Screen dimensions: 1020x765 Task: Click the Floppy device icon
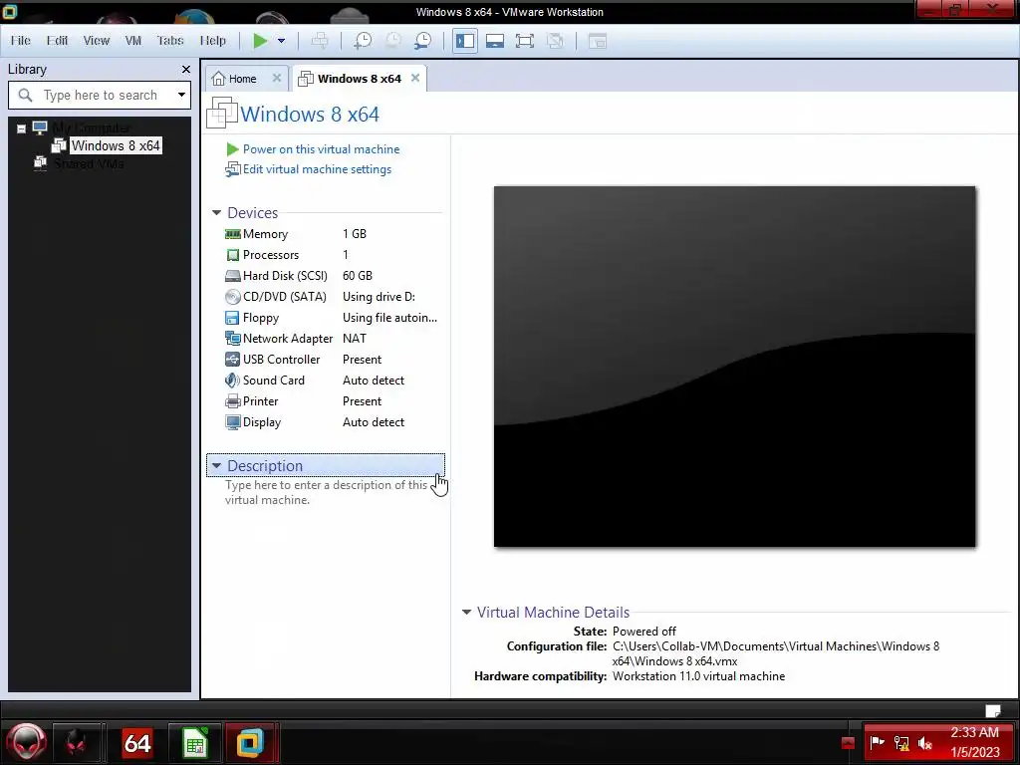(232, 318)
